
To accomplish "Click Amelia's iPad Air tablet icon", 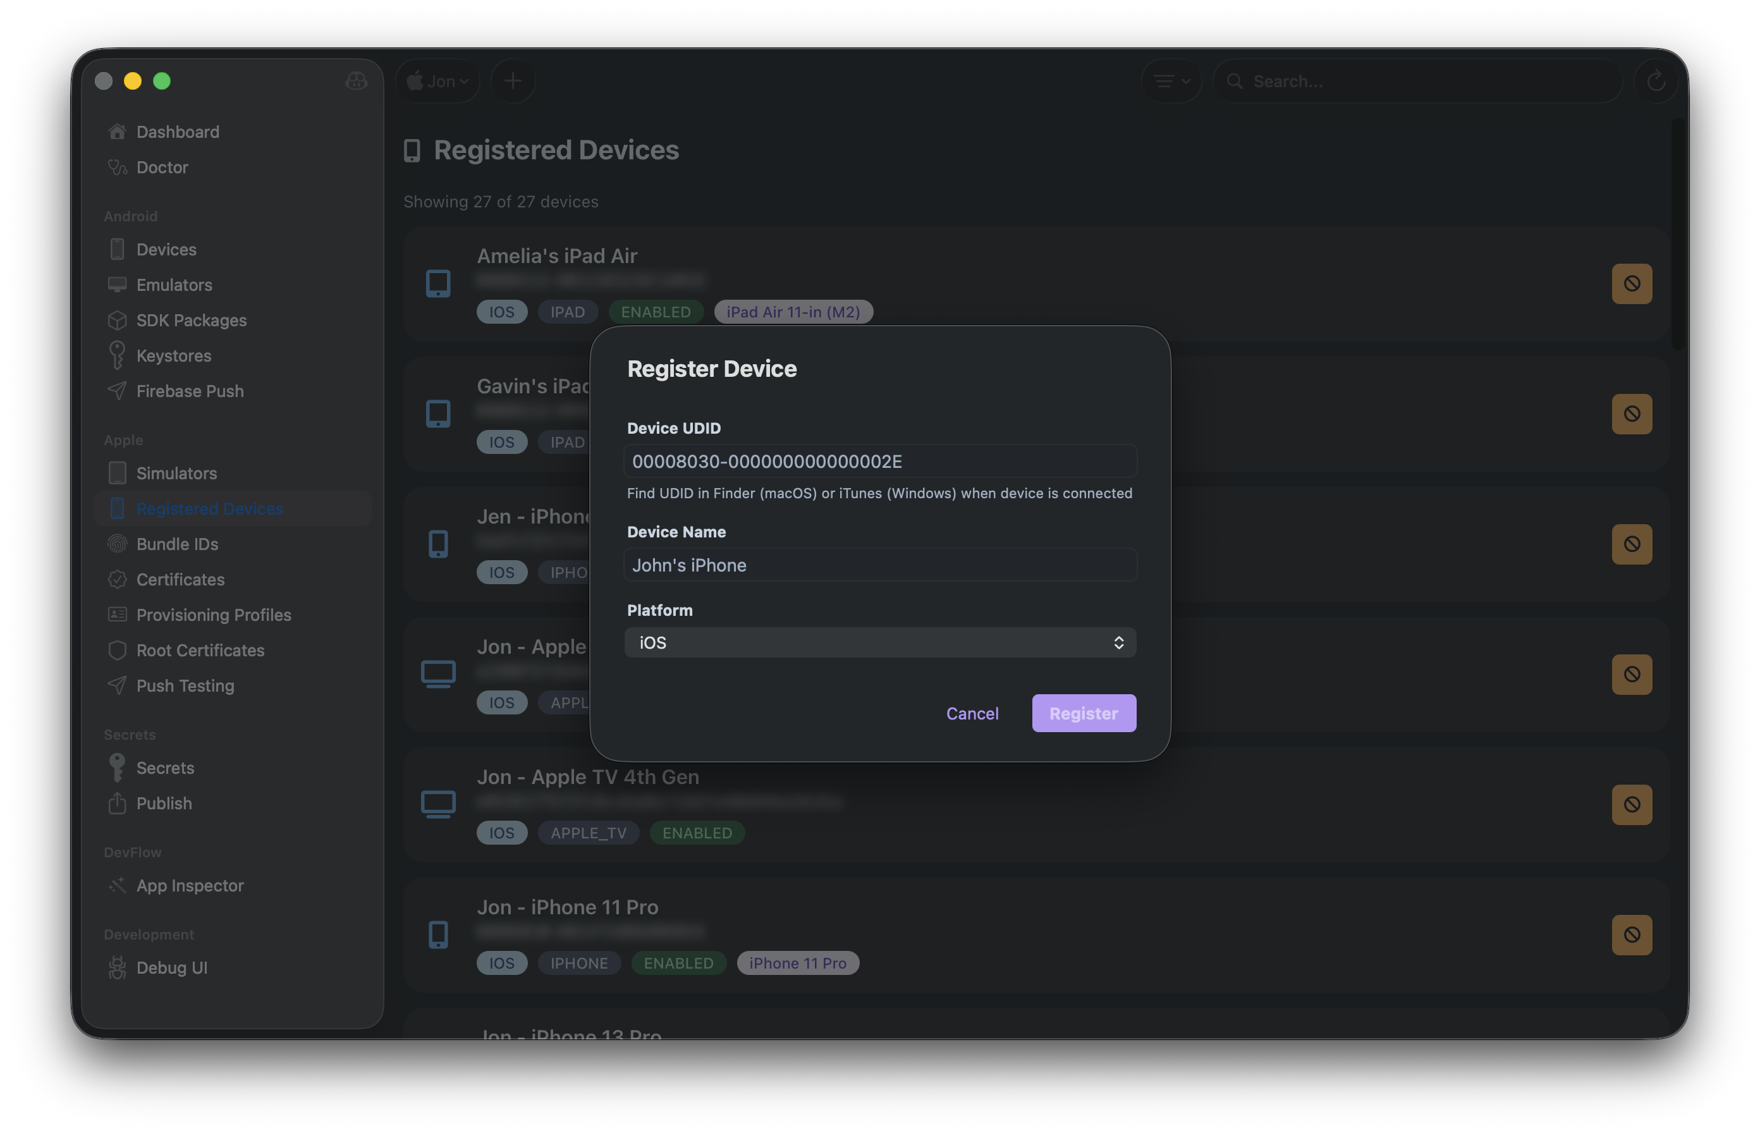I will (x=438, y=284).
